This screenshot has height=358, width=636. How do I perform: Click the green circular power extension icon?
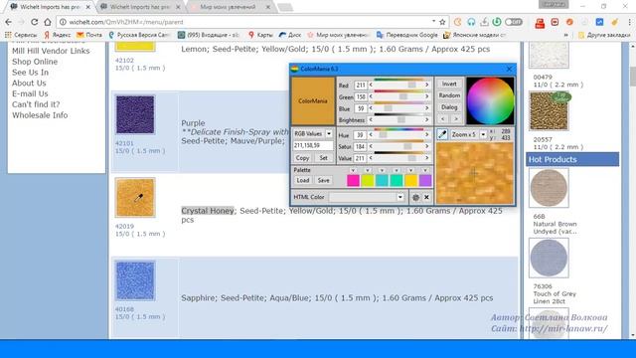[497, 22]
